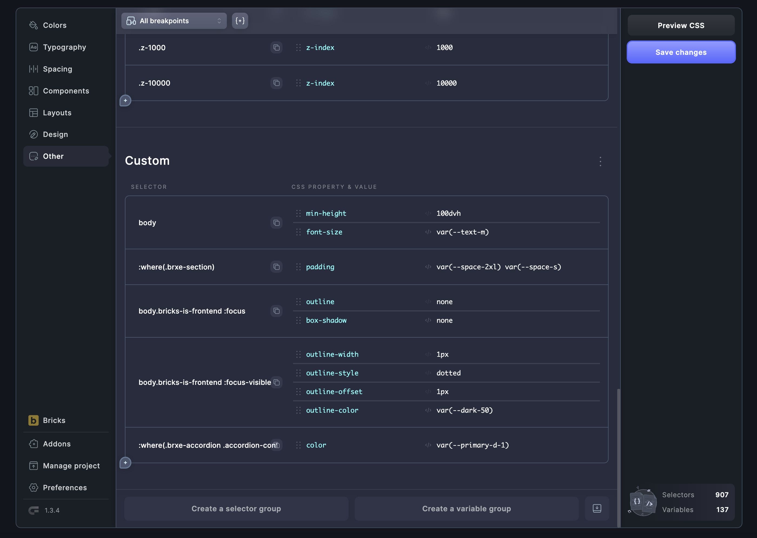Click the Save changes button

(x=681, y=52)
